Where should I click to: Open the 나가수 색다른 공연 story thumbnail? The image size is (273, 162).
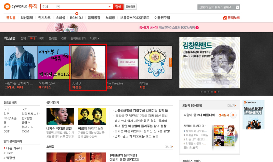click(x=60, y=116)
